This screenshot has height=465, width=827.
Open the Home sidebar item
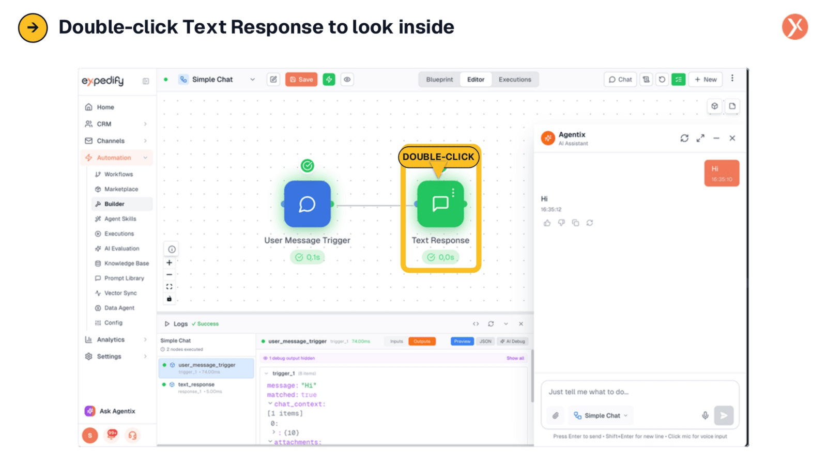(117, 107)
